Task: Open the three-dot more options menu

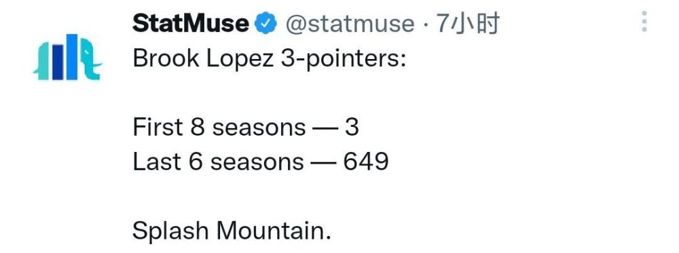Action: (644, 21)
